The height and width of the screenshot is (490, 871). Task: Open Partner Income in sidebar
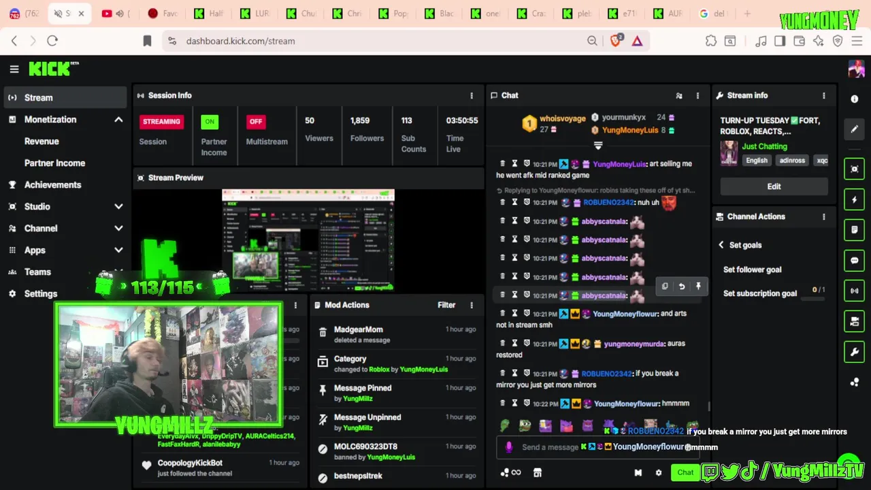point(54,163)
